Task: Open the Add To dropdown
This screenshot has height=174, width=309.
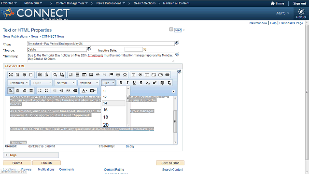Action: click(282, 13)
